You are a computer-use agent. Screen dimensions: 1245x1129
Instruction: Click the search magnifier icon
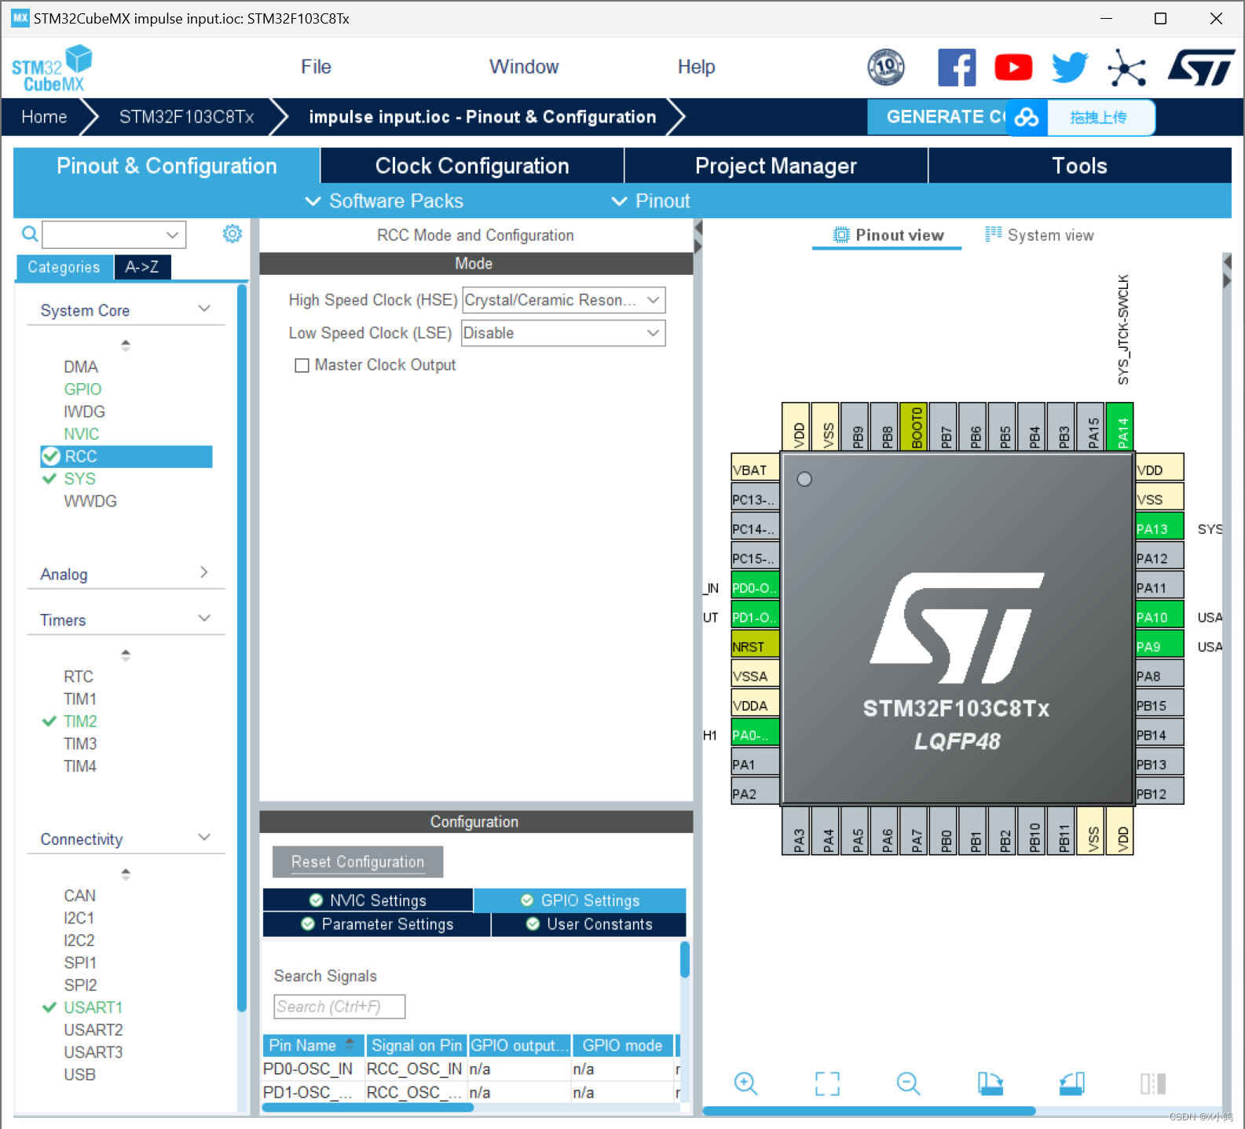click(x=29, y=234)
